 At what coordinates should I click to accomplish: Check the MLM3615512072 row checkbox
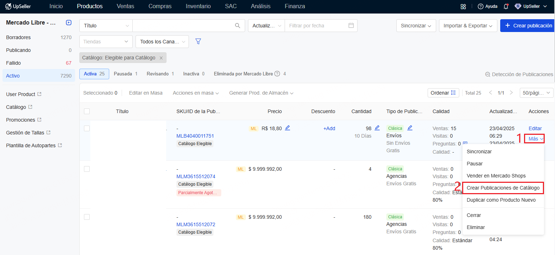(87, 217)
